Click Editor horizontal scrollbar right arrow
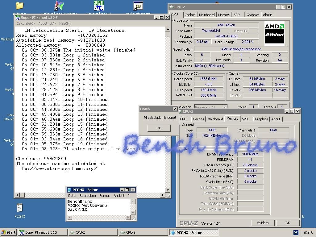This screenshot has height=237, width=316. click(128, 218)
